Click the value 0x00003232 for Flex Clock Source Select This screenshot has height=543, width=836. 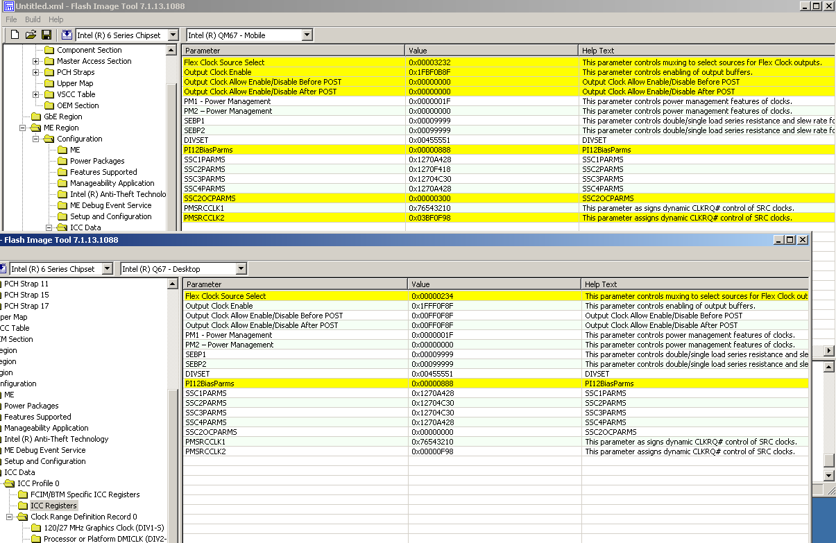point(430,62)
